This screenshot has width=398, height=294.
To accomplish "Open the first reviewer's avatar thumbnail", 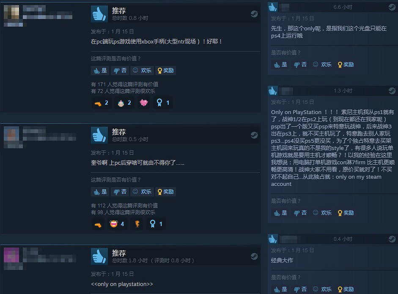I will point(11,12).
